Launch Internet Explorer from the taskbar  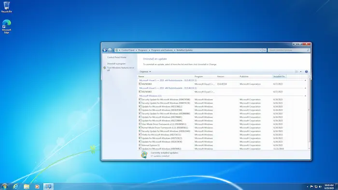click(x=15, y=186)
